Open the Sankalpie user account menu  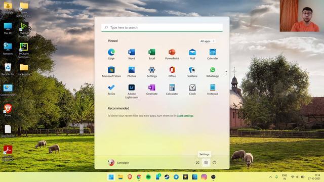click(118, 163)
